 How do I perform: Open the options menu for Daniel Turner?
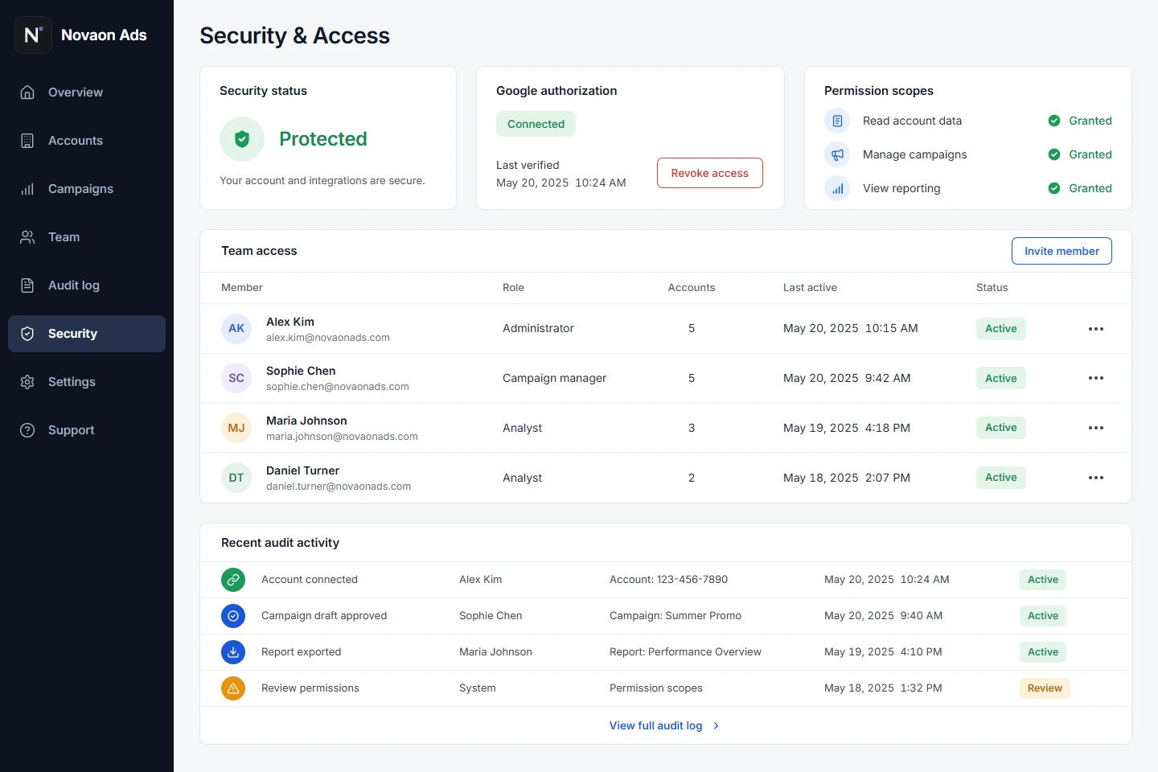[1096, 478]
